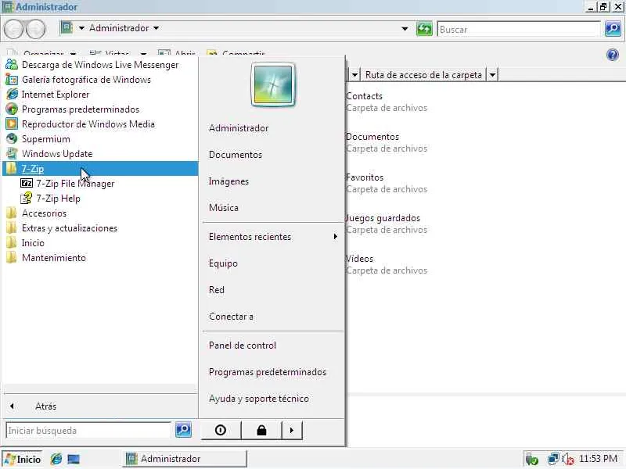This screenshot has width=626, height=469.
Task: Click the explorer Forward navigation button
Action: point(35,29)
